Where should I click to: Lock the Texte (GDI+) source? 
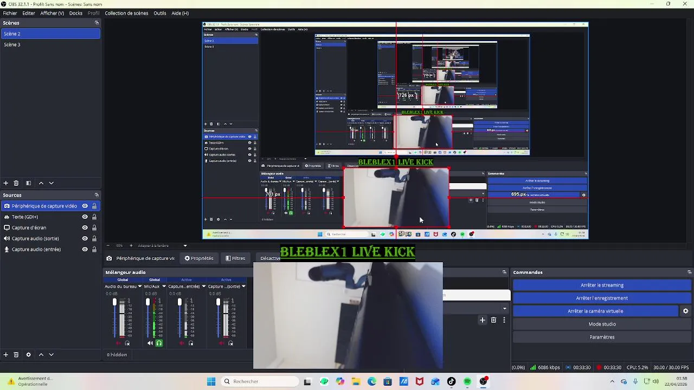94,217
